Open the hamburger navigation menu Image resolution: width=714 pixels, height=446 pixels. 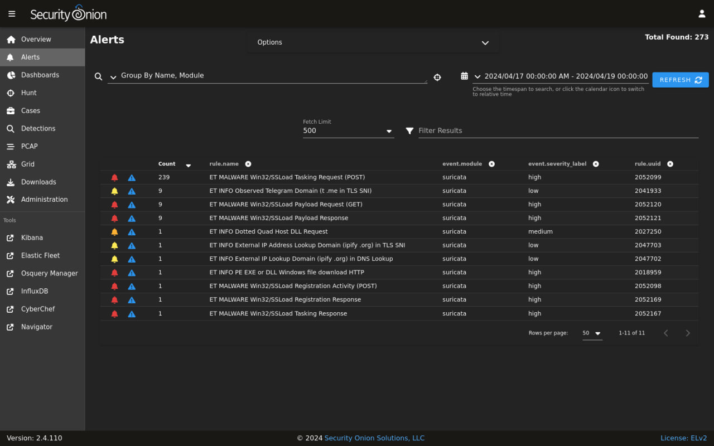12,14
